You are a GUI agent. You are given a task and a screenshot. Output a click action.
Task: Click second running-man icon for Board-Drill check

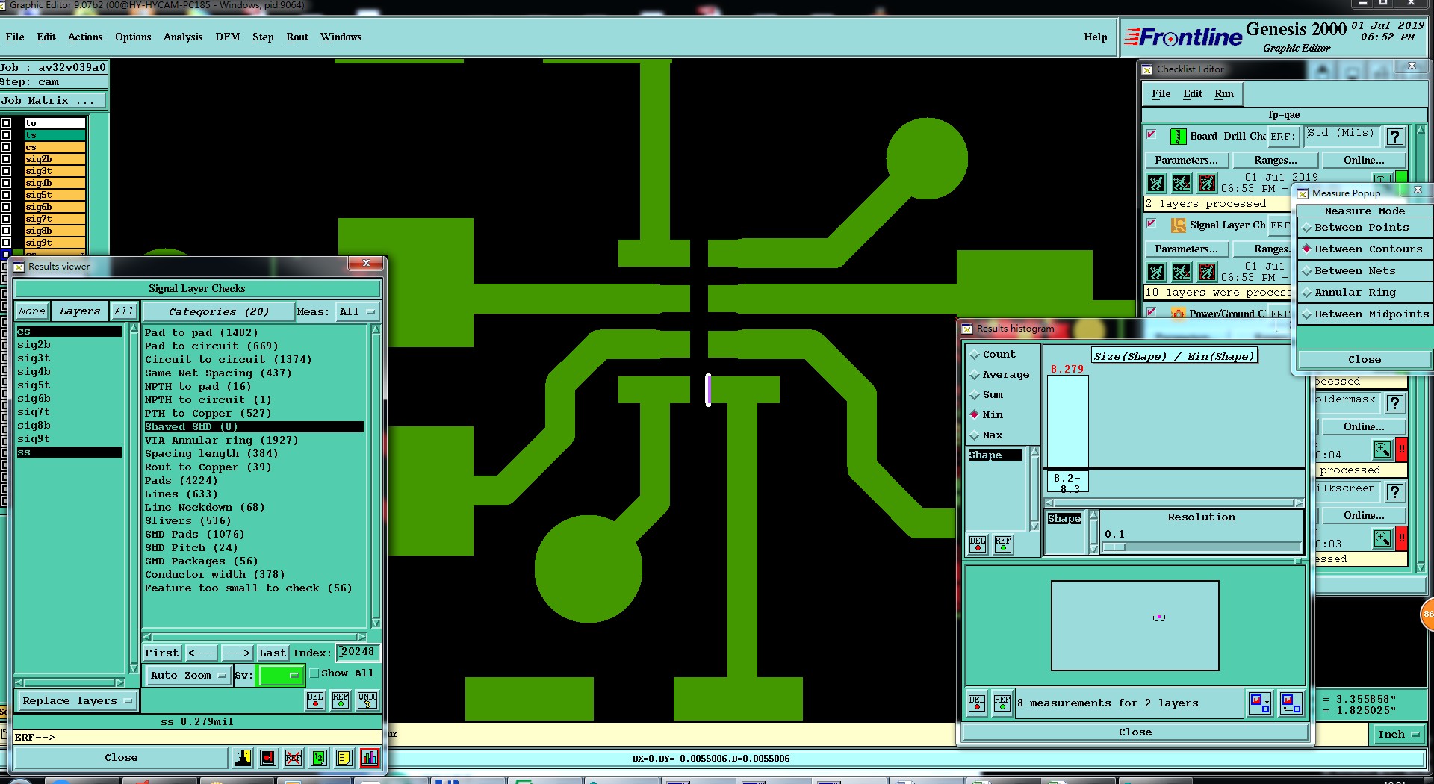point(1182,183)
